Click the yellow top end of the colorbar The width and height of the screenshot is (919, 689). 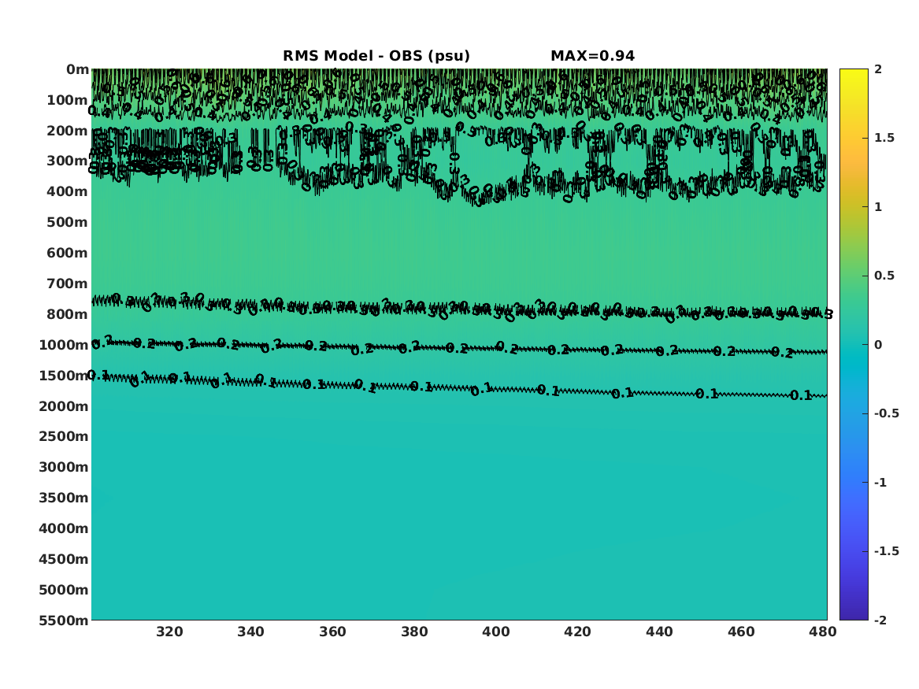pyautogui.click(x=854, y=74)
